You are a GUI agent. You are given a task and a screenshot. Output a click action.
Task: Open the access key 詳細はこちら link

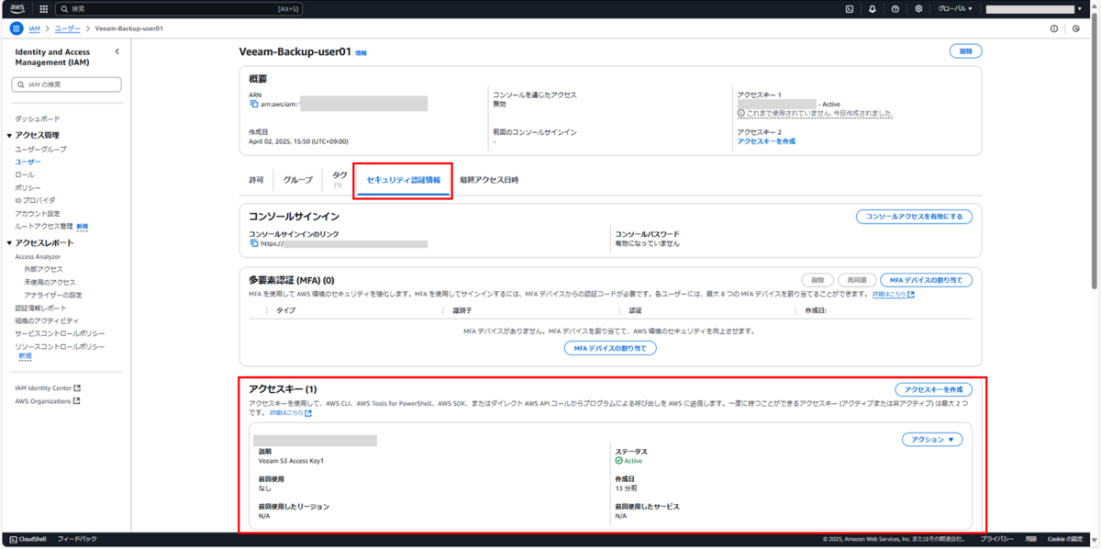(291, 413)
